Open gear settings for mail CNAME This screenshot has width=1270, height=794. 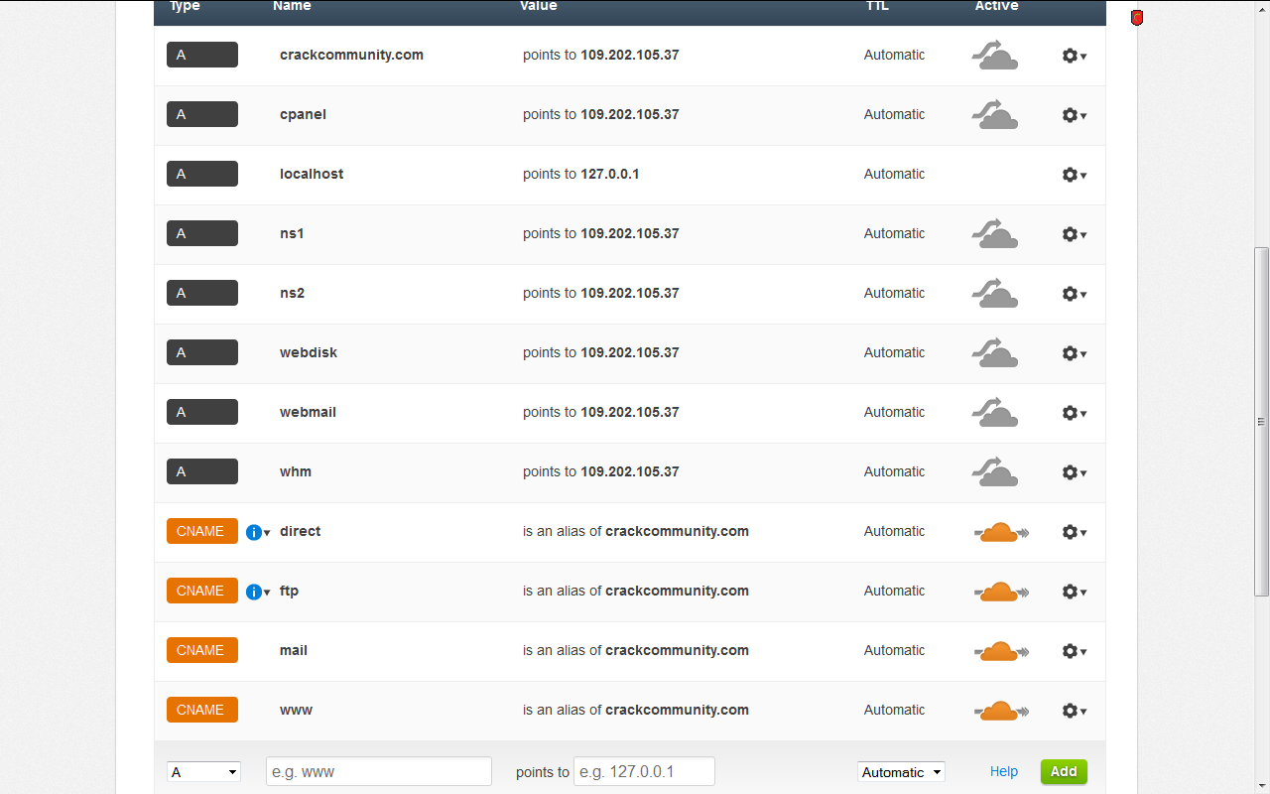pyautogui.click(x=1074, y=651)
